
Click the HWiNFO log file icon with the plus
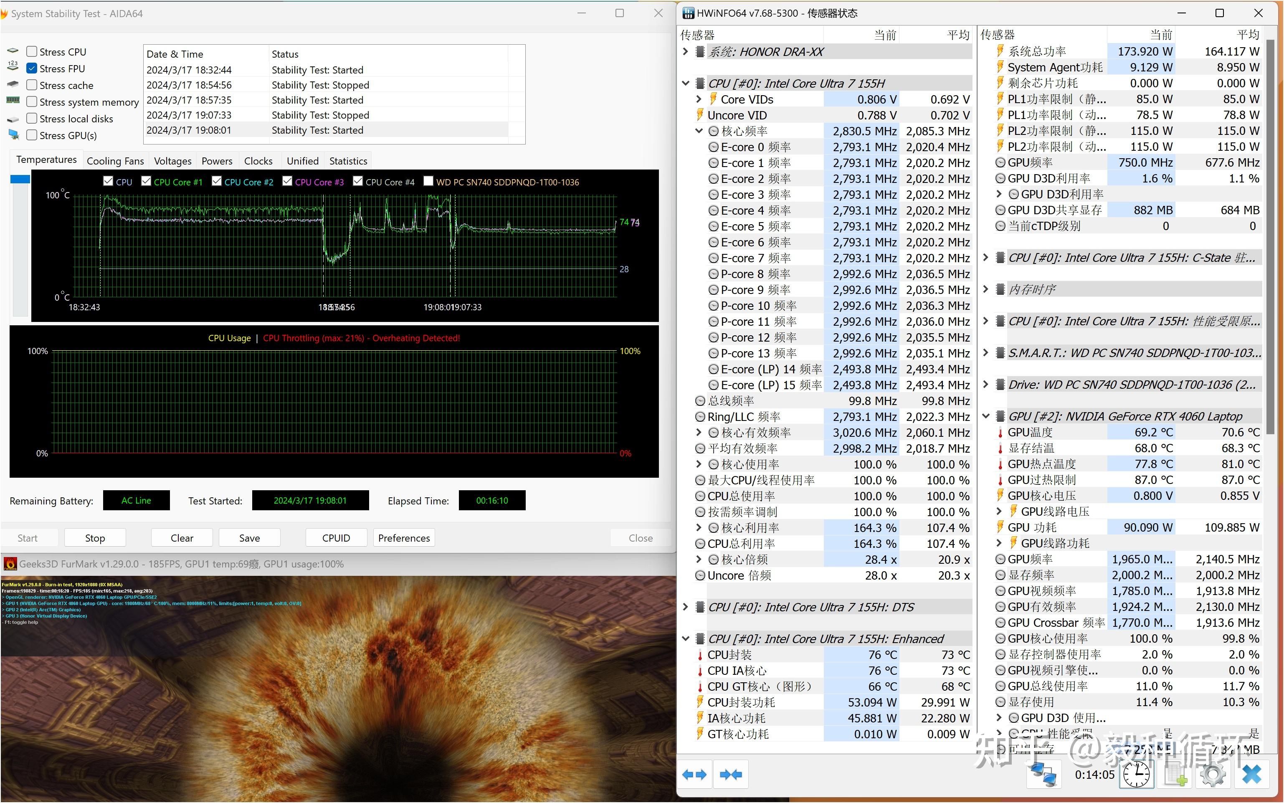pyautogui.click(x=1175, y=774)
